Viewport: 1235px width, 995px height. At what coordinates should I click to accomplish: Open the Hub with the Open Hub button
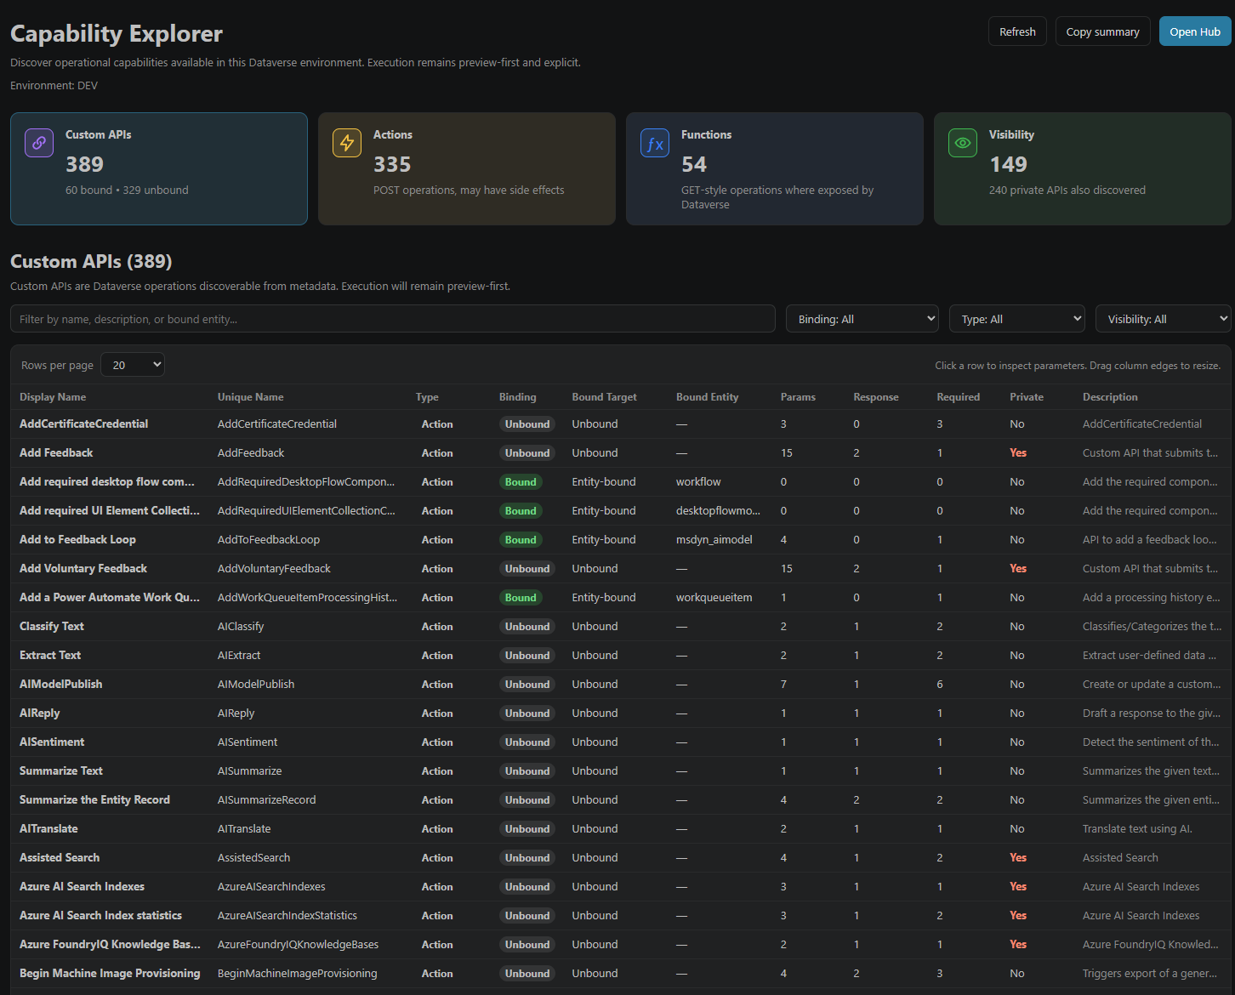(1195, 31)
